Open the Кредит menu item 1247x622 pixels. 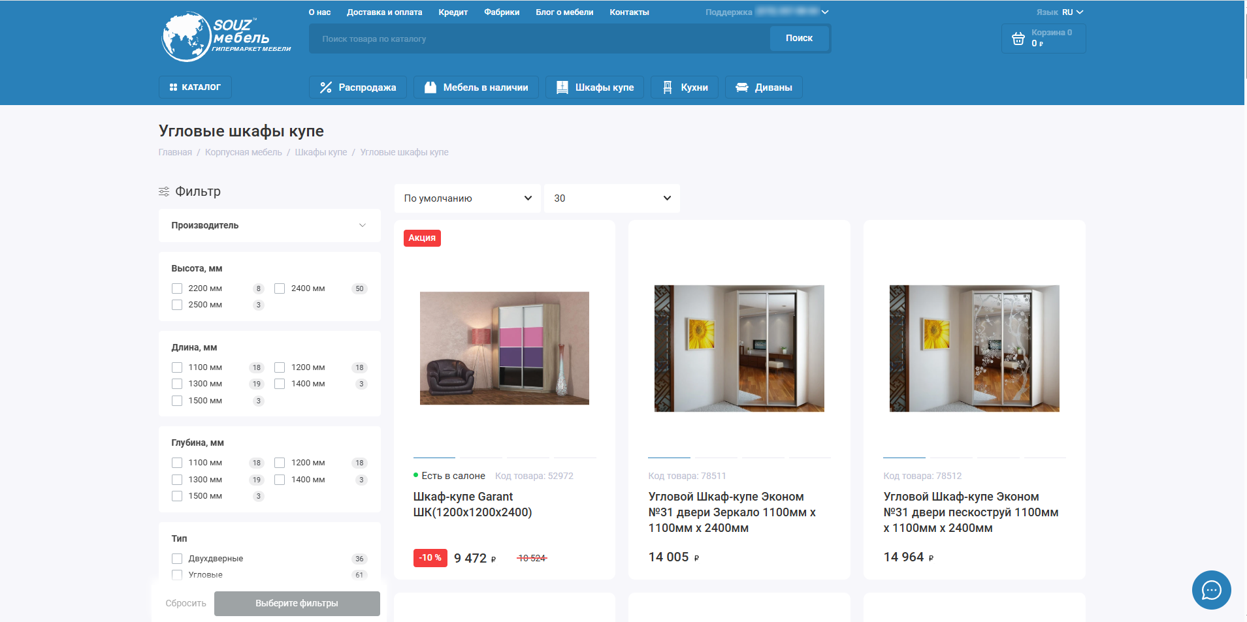click(x=453, y=12)
